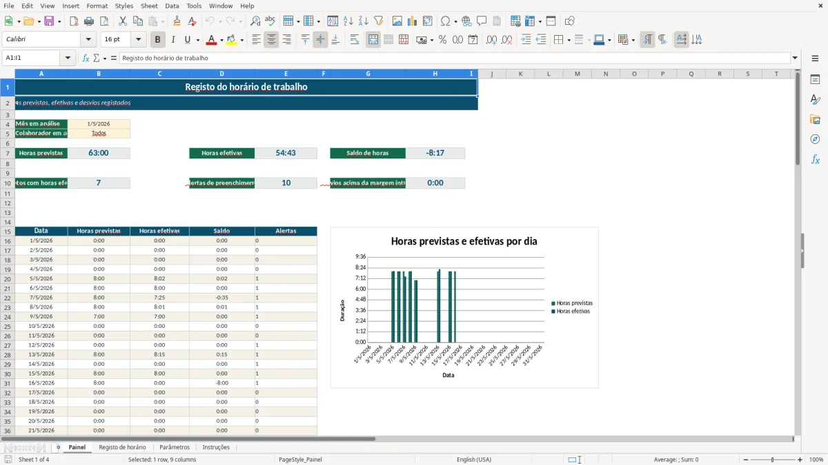The image size is (828, 465).
Task: Insert a special character (Omega)
Action: point(445,21)
